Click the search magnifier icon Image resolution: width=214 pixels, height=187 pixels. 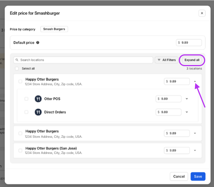tap(17, 60)
